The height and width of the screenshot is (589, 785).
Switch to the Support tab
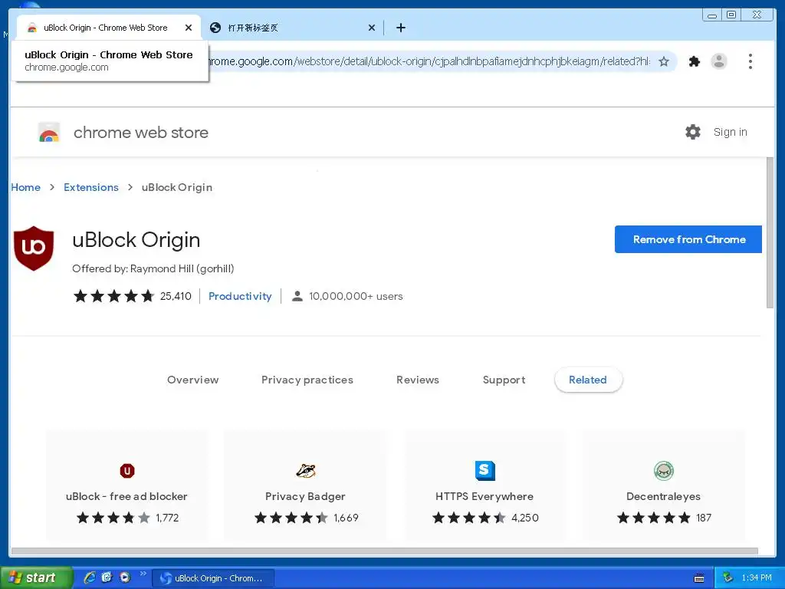(504, 380)
